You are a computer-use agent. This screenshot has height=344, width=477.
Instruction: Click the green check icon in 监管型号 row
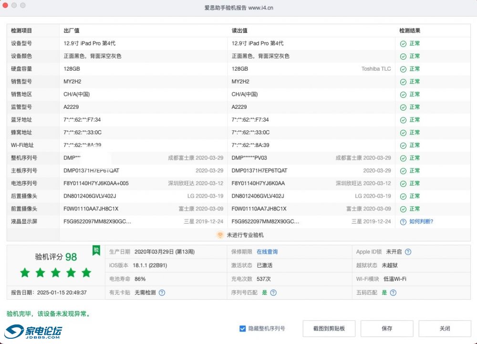pos(403,108)
